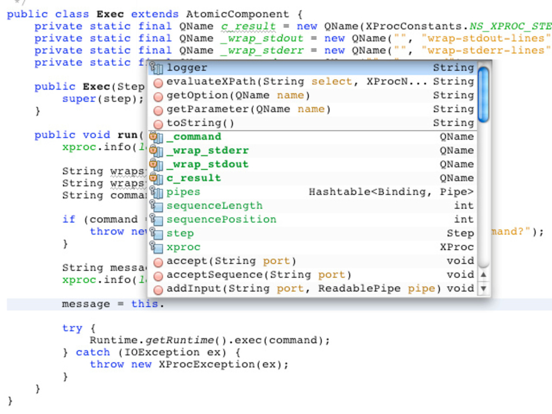The width and height of the screenshot is (552, 414).
Task: Pick getOption(QName name) from completion list
Action: tap(312, 95)
